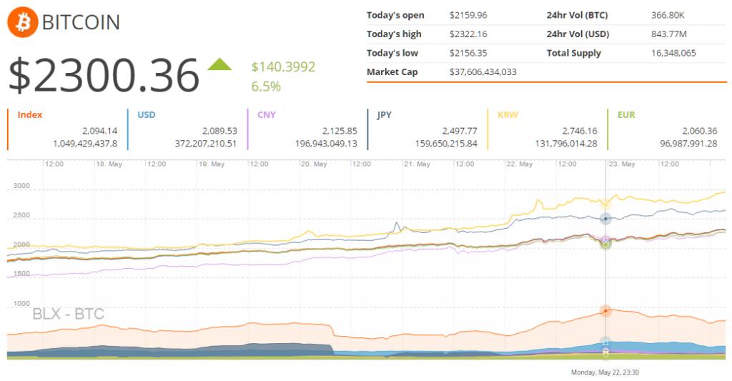Click the $37,606,434,033 market cap value
The width and height of the screenshot is (732, 381).
pos(483,72)
